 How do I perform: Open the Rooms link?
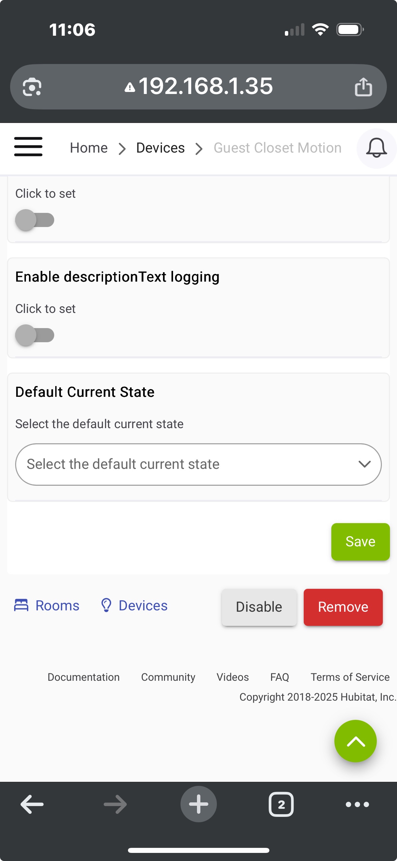point(46,605)
